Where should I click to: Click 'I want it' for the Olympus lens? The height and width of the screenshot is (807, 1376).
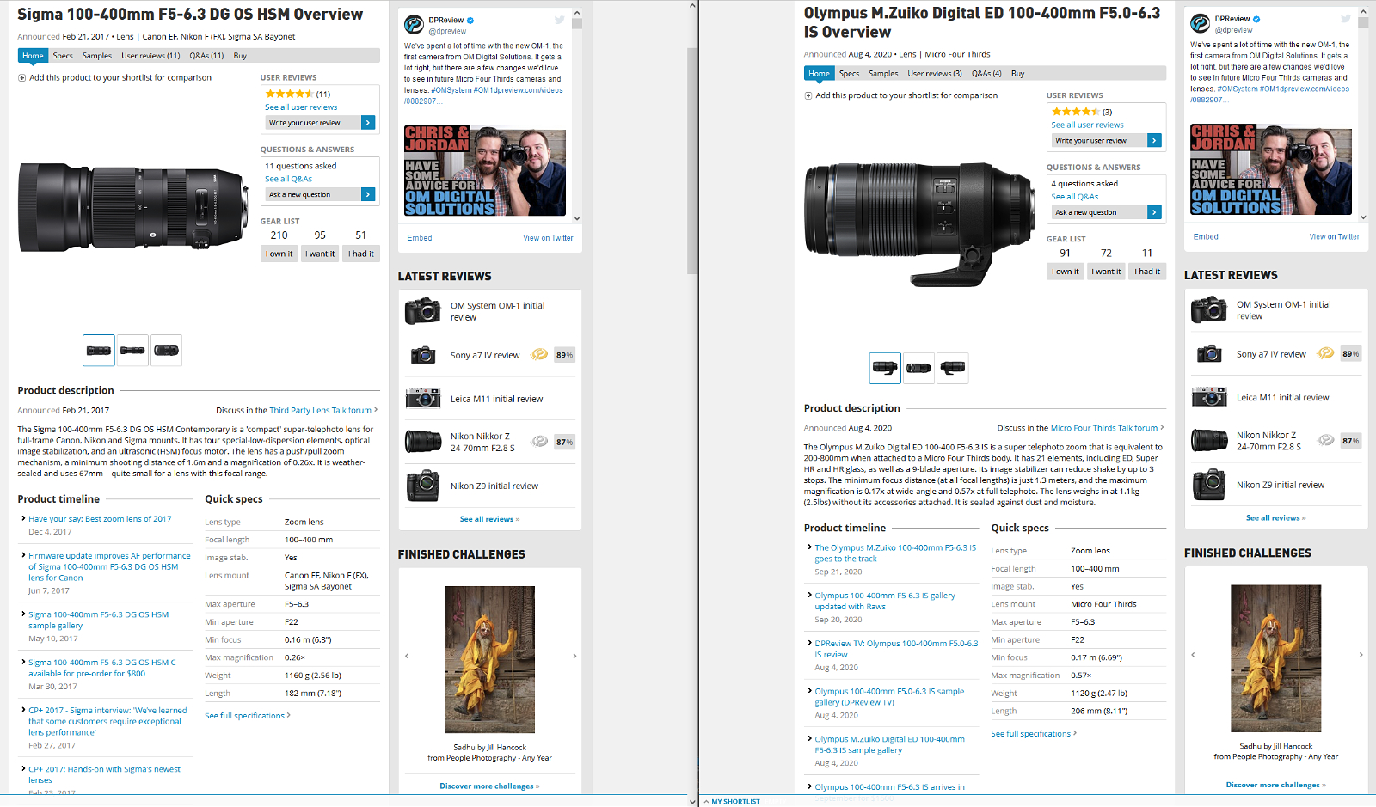click(x=1107, y=272)
